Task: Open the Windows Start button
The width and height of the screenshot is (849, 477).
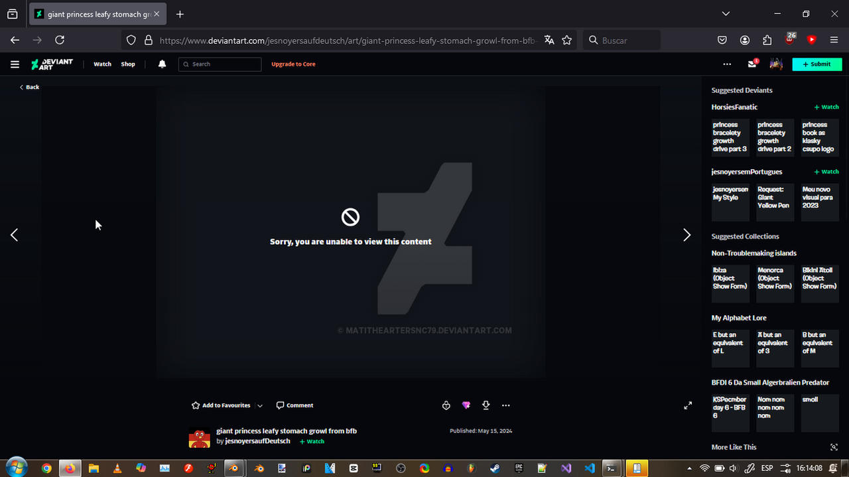Action: (x=16, y=467)
